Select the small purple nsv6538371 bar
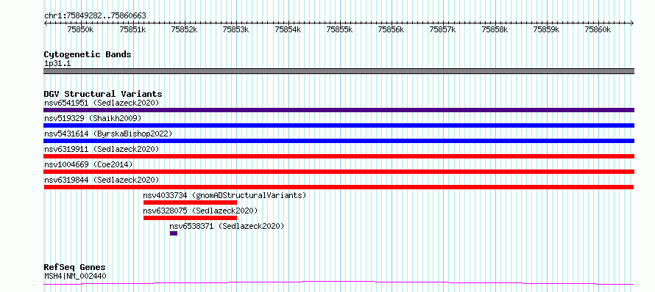Screen dimensions: 655x292 point(174,233)
